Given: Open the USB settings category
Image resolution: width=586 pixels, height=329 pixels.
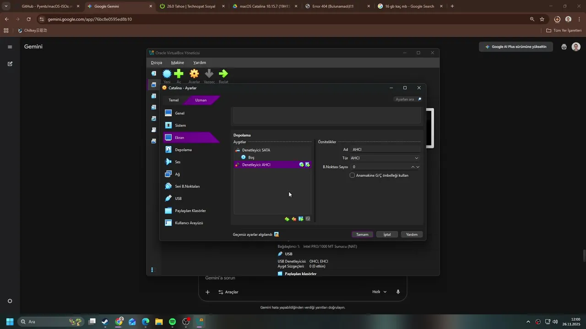Looking at the screenshot, I should tap(192, 198).
